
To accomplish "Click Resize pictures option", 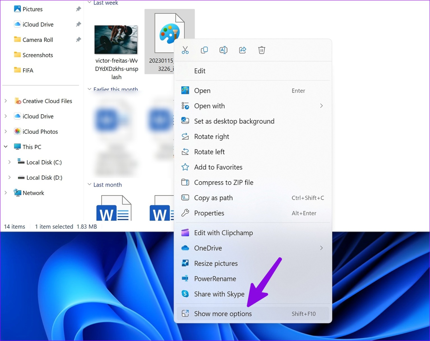I will (216, 263).
